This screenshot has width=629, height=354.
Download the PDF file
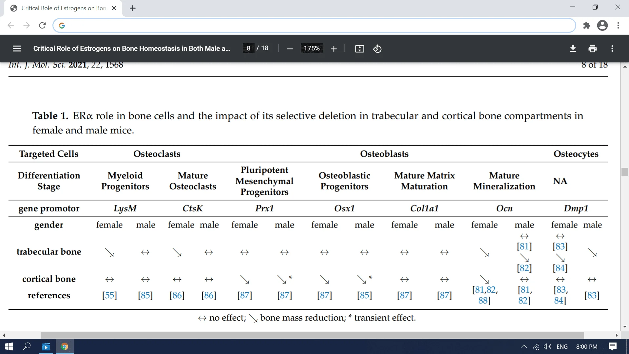click(573, 49)
